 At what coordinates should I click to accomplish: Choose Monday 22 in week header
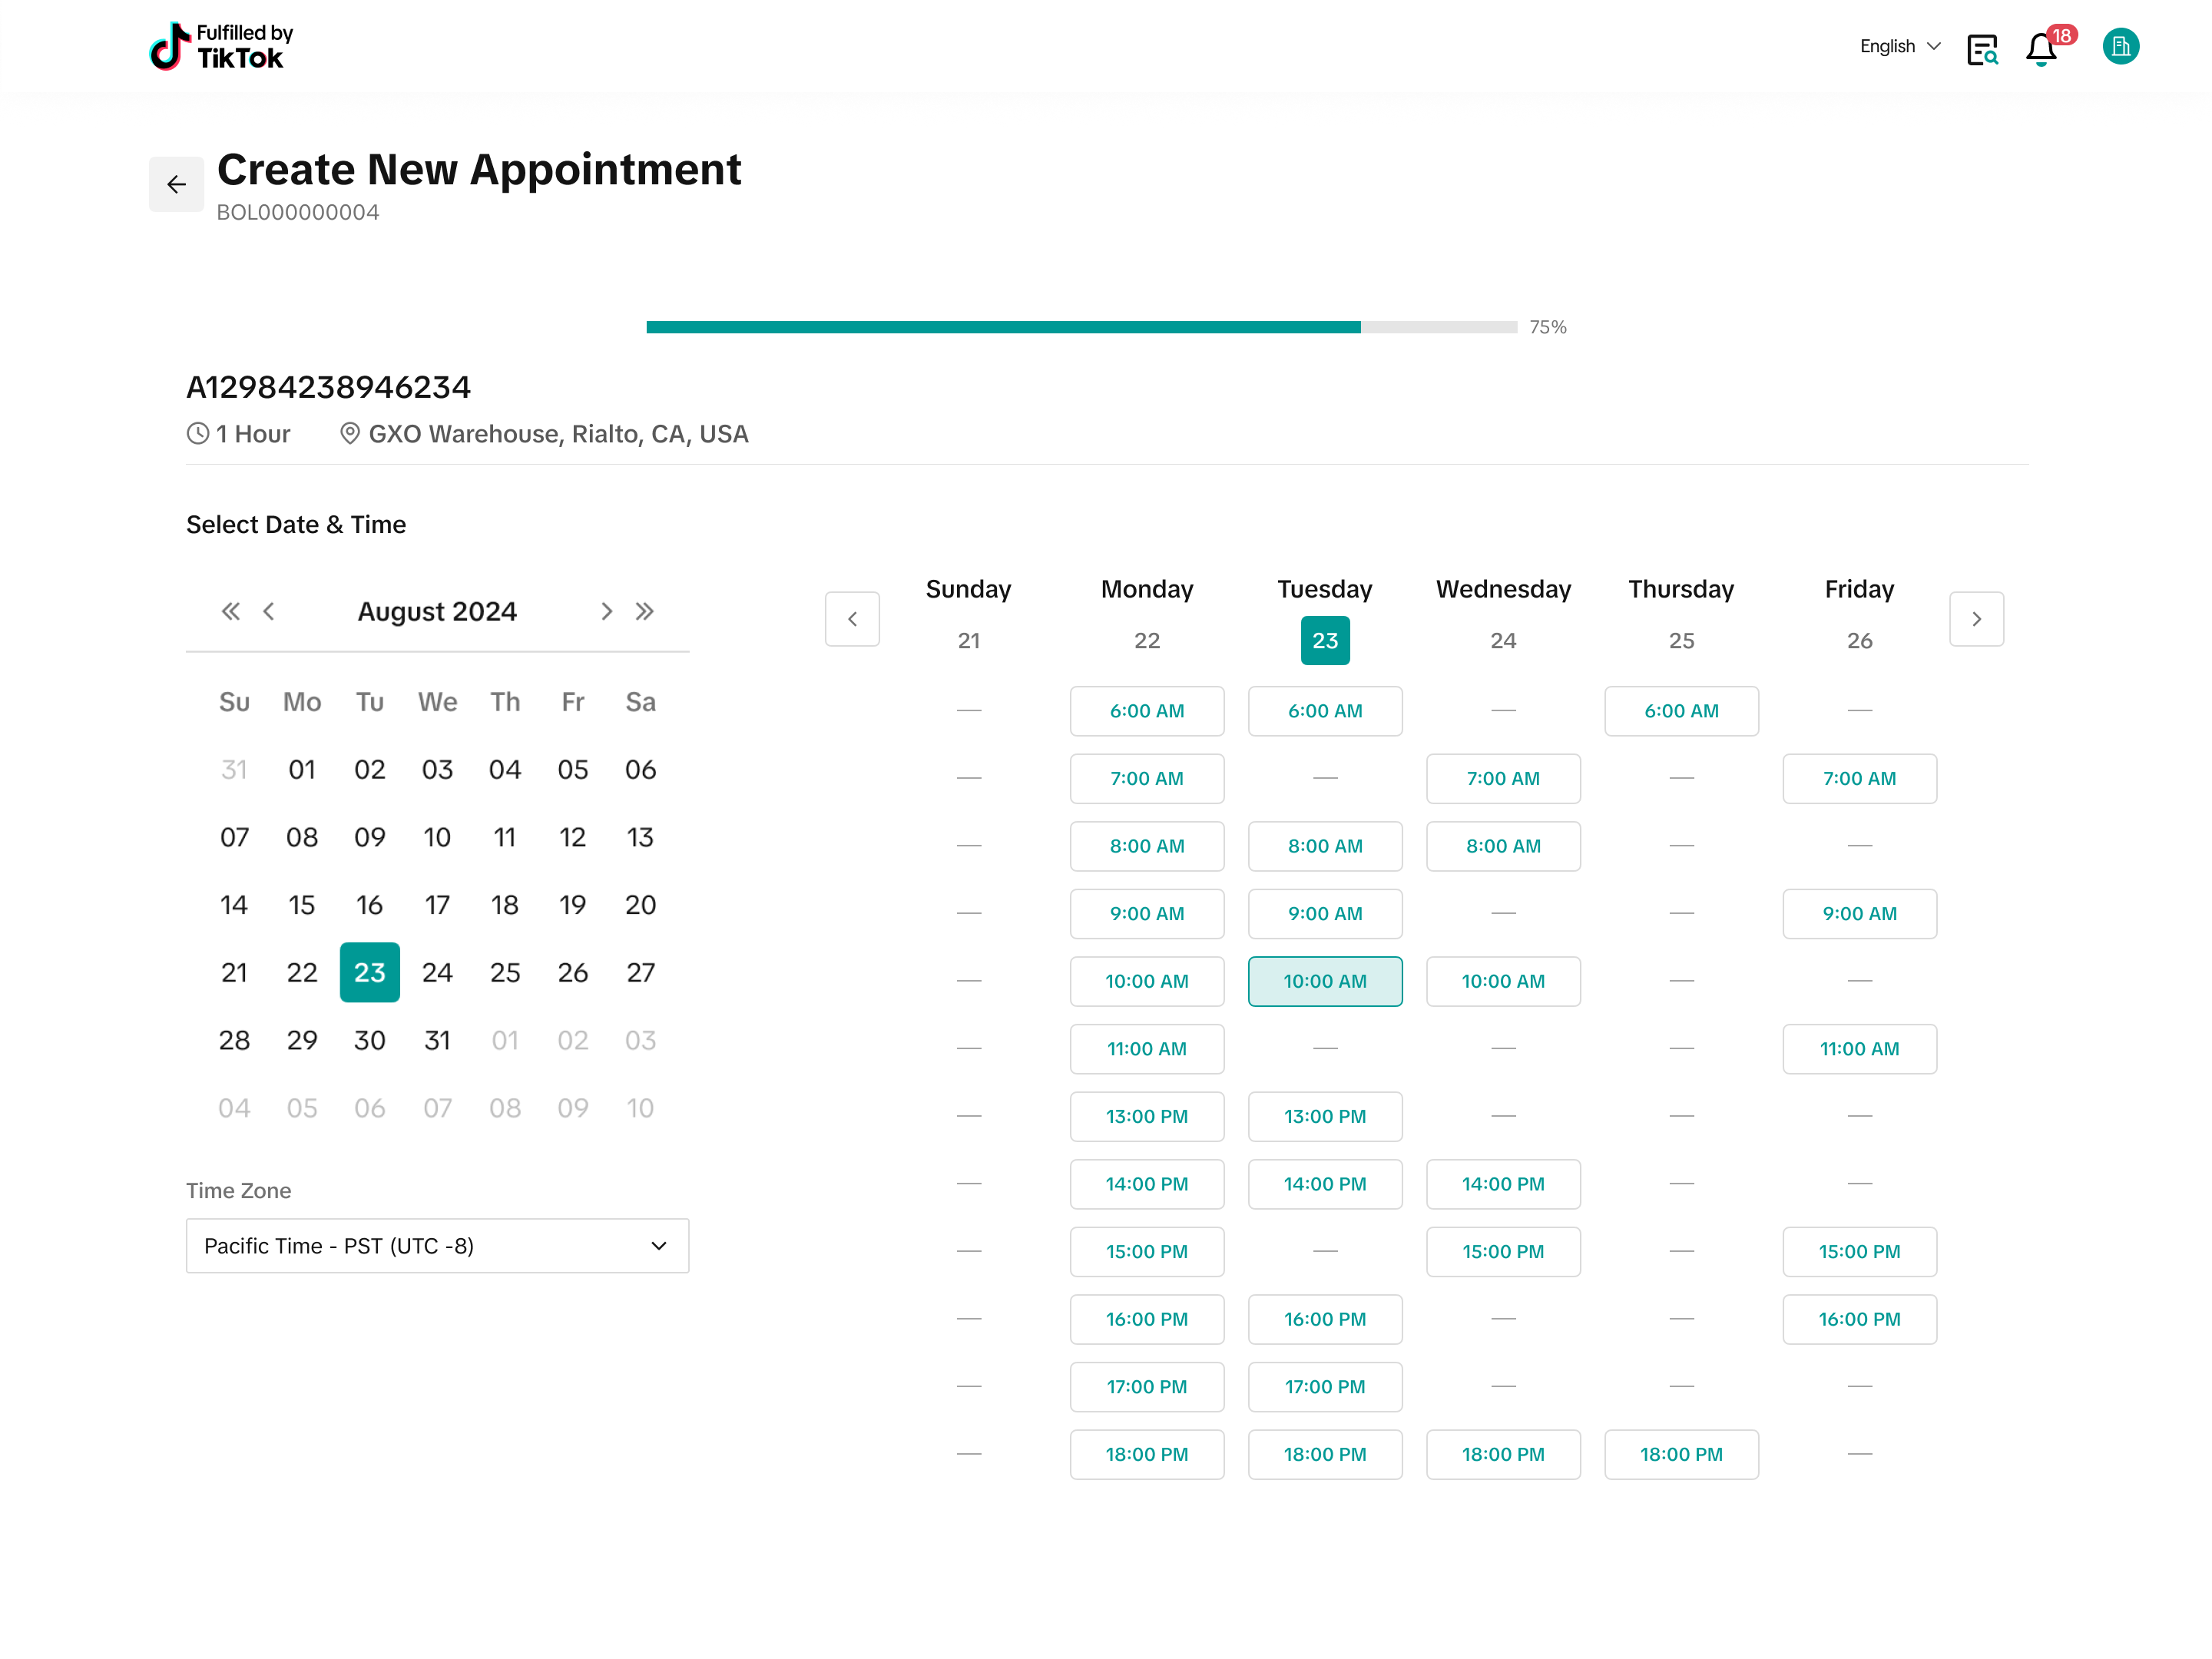coord(1147,640)
